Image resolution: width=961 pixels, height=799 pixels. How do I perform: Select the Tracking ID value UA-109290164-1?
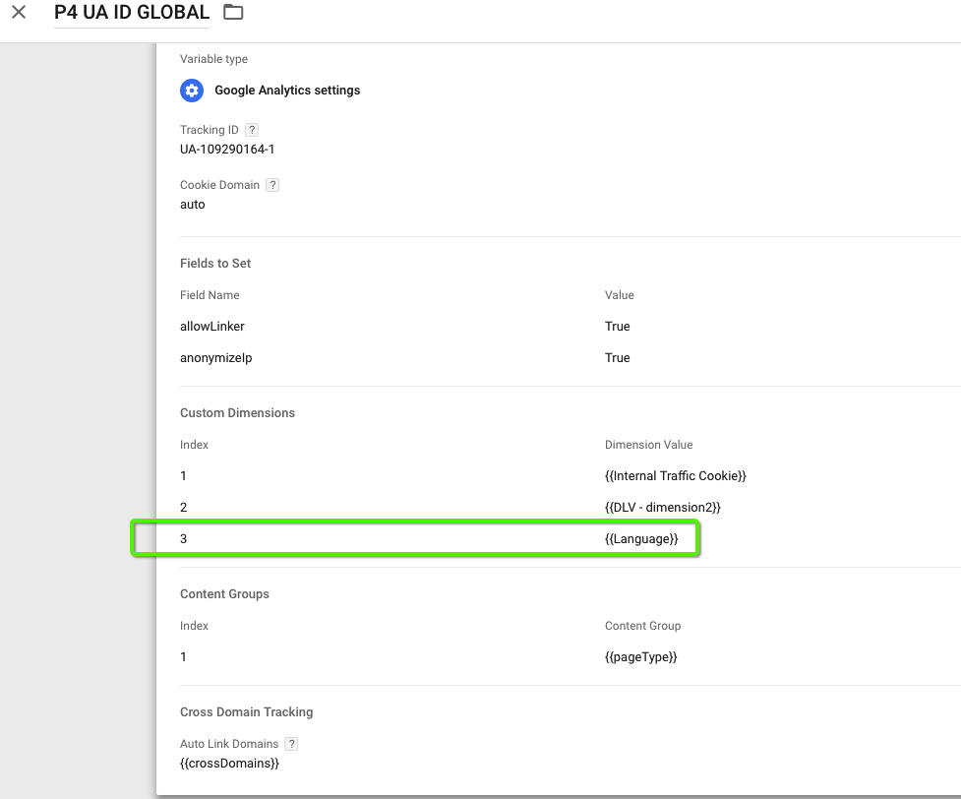227,149
